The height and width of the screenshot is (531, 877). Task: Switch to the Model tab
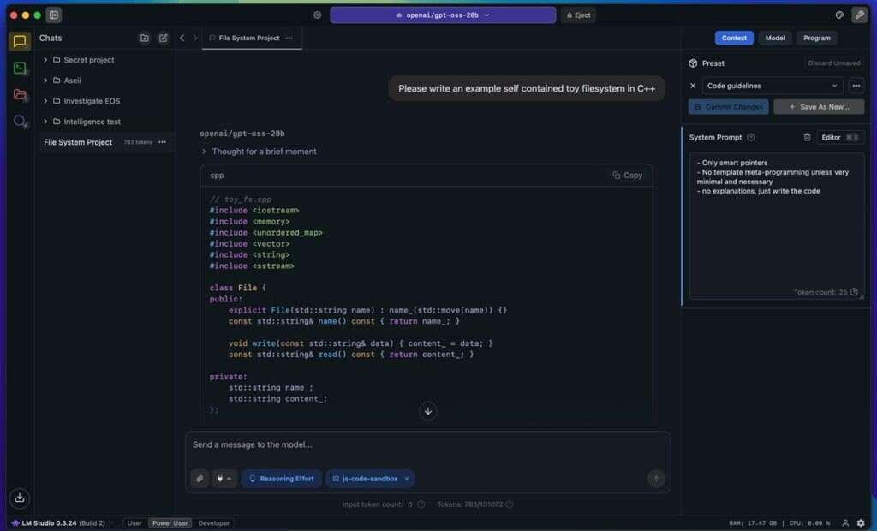(774, 38)
